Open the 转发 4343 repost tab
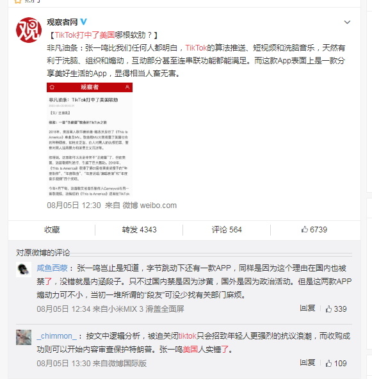 point(139,230)
